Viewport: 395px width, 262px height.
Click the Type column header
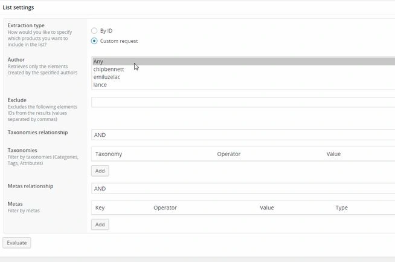342,208
